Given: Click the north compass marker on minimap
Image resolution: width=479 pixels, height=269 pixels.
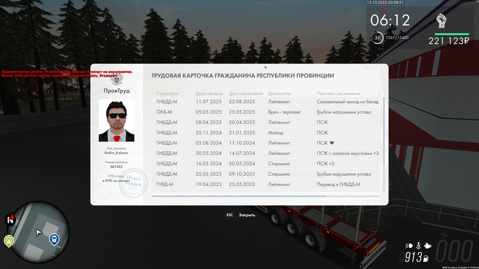Looking at the screenshot, I should point(11,219).
